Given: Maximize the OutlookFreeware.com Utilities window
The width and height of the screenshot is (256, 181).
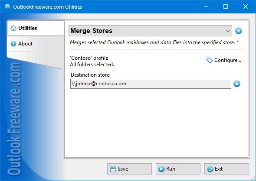Looking at the screenshot, I should [226, 6].
